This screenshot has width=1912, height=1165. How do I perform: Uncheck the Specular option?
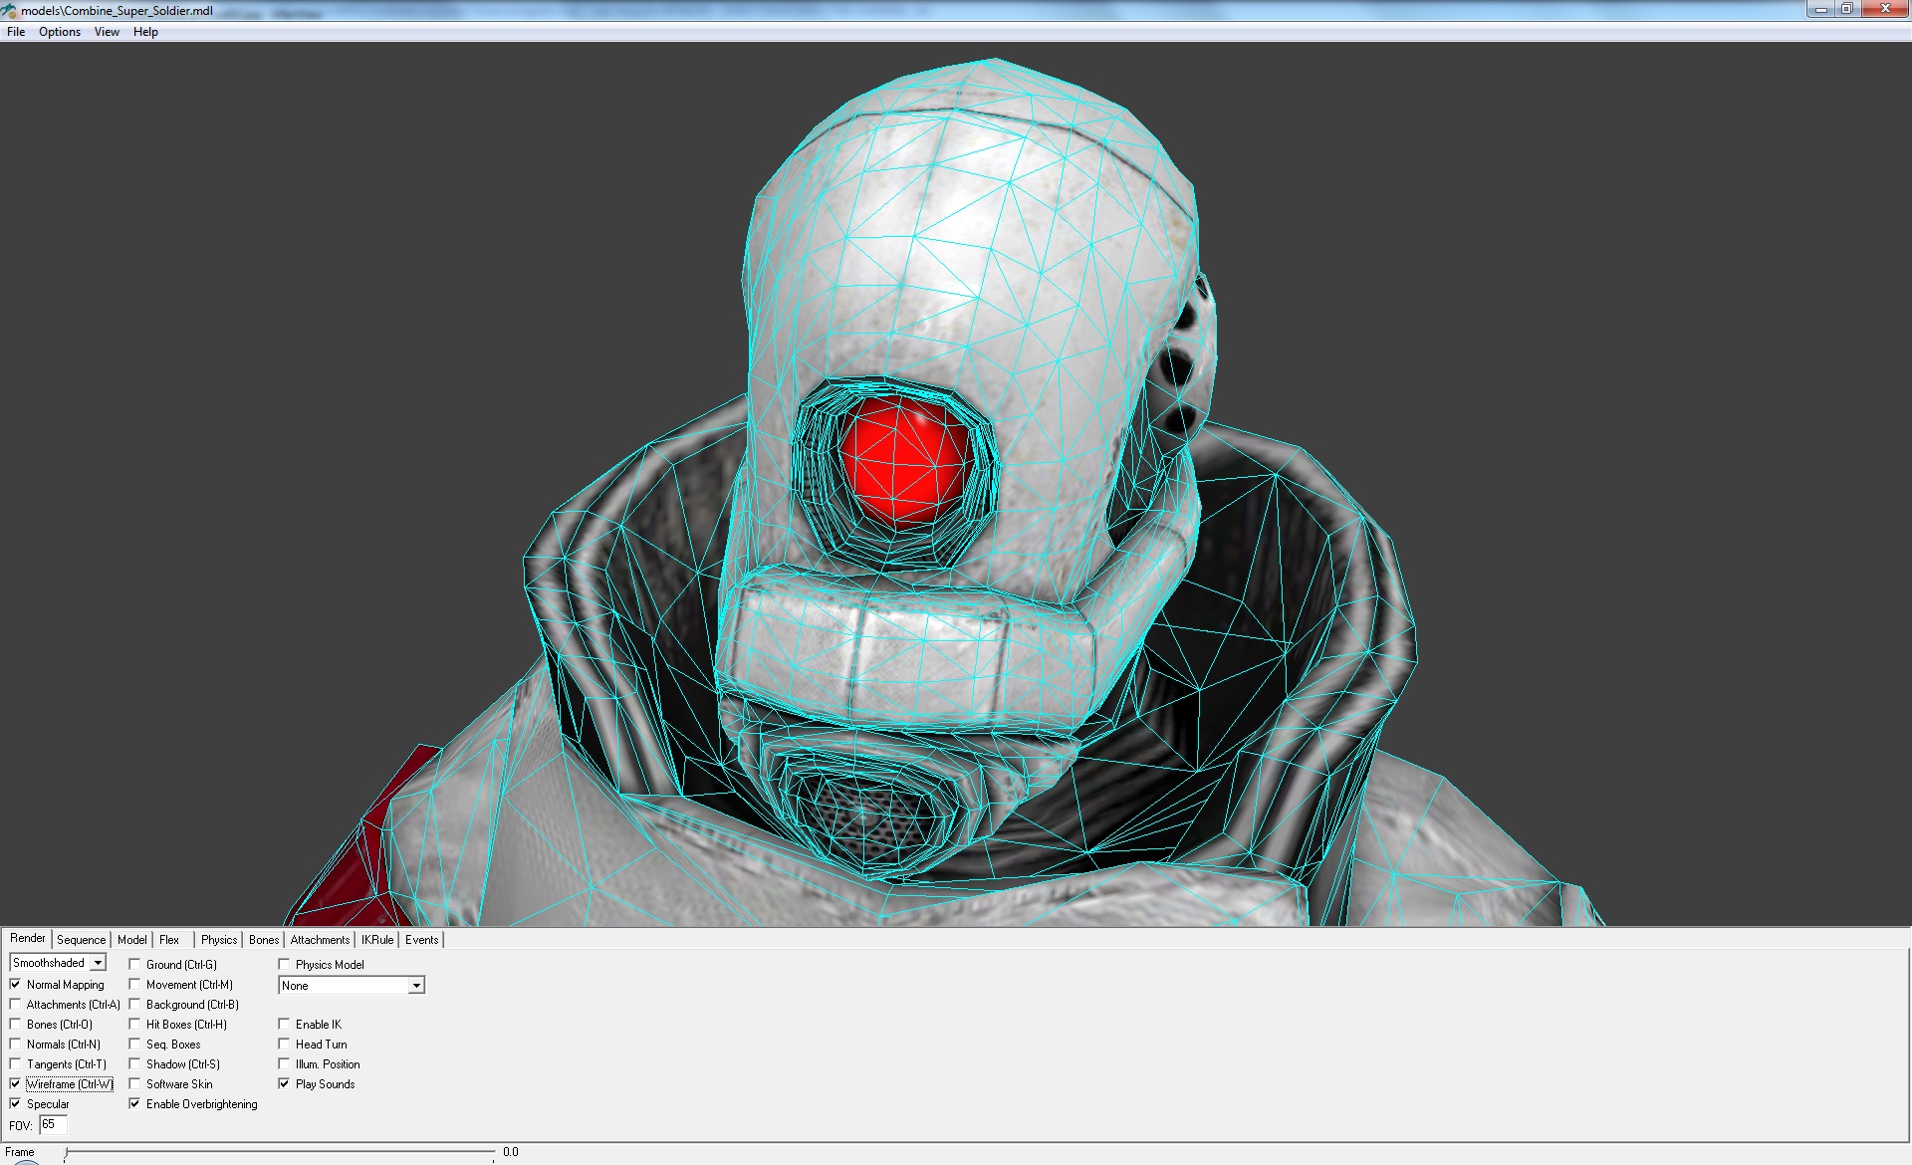[16, 1104]
